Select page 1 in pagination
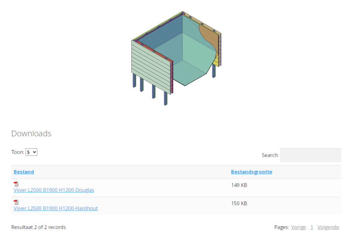The height and width of the screenshot is (237, 349). [312, 227]
